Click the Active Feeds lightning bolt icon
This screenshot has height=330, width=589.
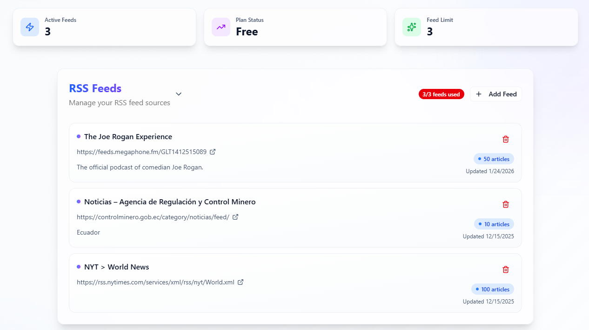[x=30, y=27]
